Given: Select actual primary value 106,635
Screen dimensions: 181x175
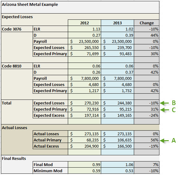Looking at the screenshot, I should click(117, 140).
